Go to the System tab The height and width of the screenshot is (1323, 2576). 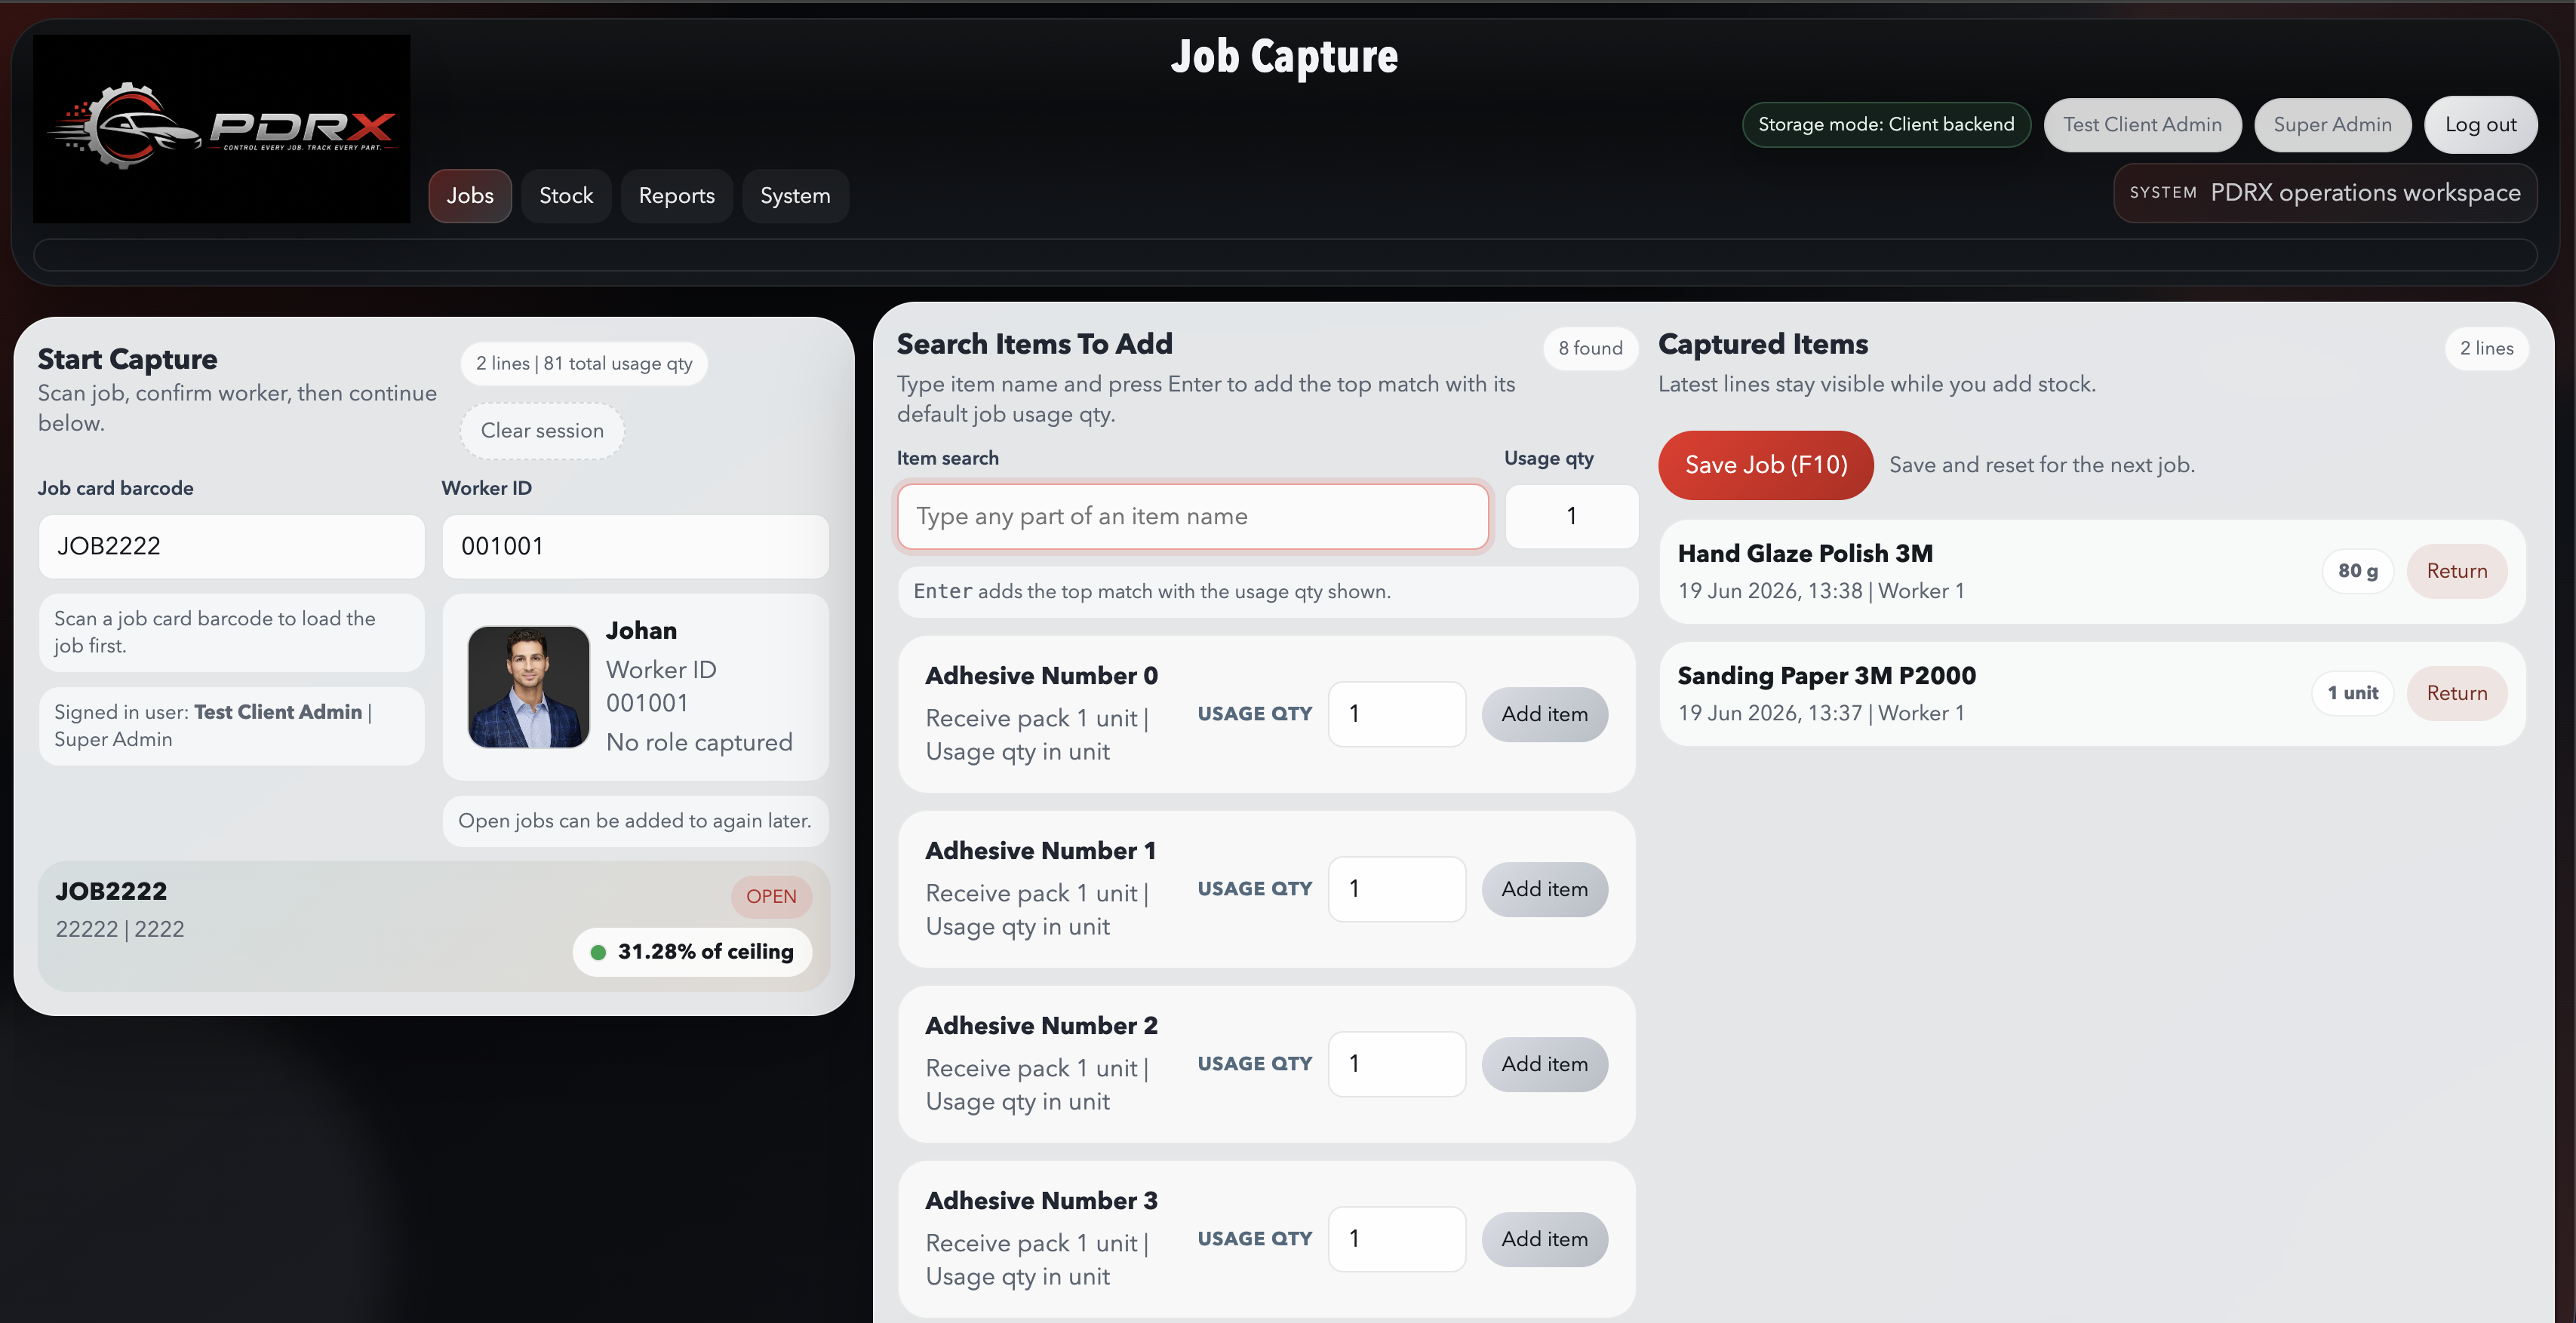(x=795, y=196)
